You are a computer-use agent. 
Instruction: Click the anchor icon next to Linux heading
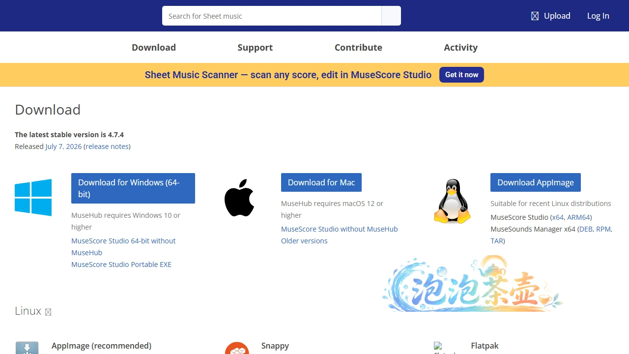[48, 312]
